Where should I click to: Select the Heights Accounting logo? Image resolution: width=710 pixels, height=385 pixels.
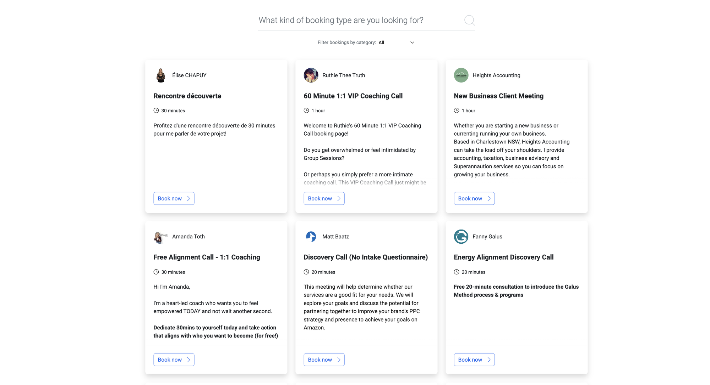click(461, 75)
